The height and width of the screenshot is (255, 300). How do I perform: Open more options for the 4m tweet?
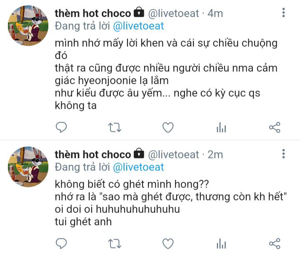[x=284, y=12]
